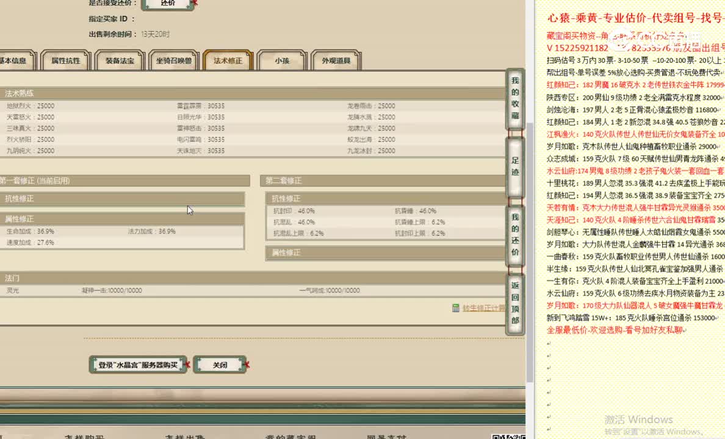Click 半生缘 159克火队 line in document

click(635, 269)
